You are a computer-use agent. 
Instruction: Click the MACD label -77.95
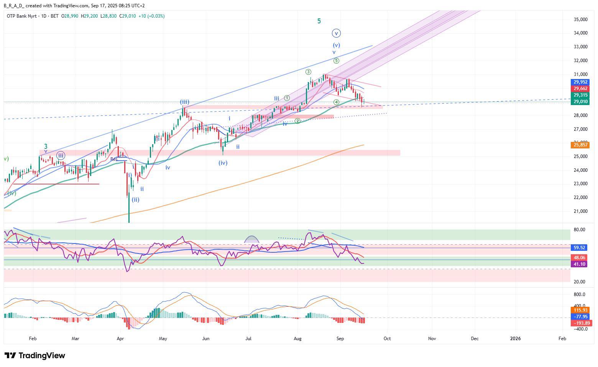click(580, 317)
